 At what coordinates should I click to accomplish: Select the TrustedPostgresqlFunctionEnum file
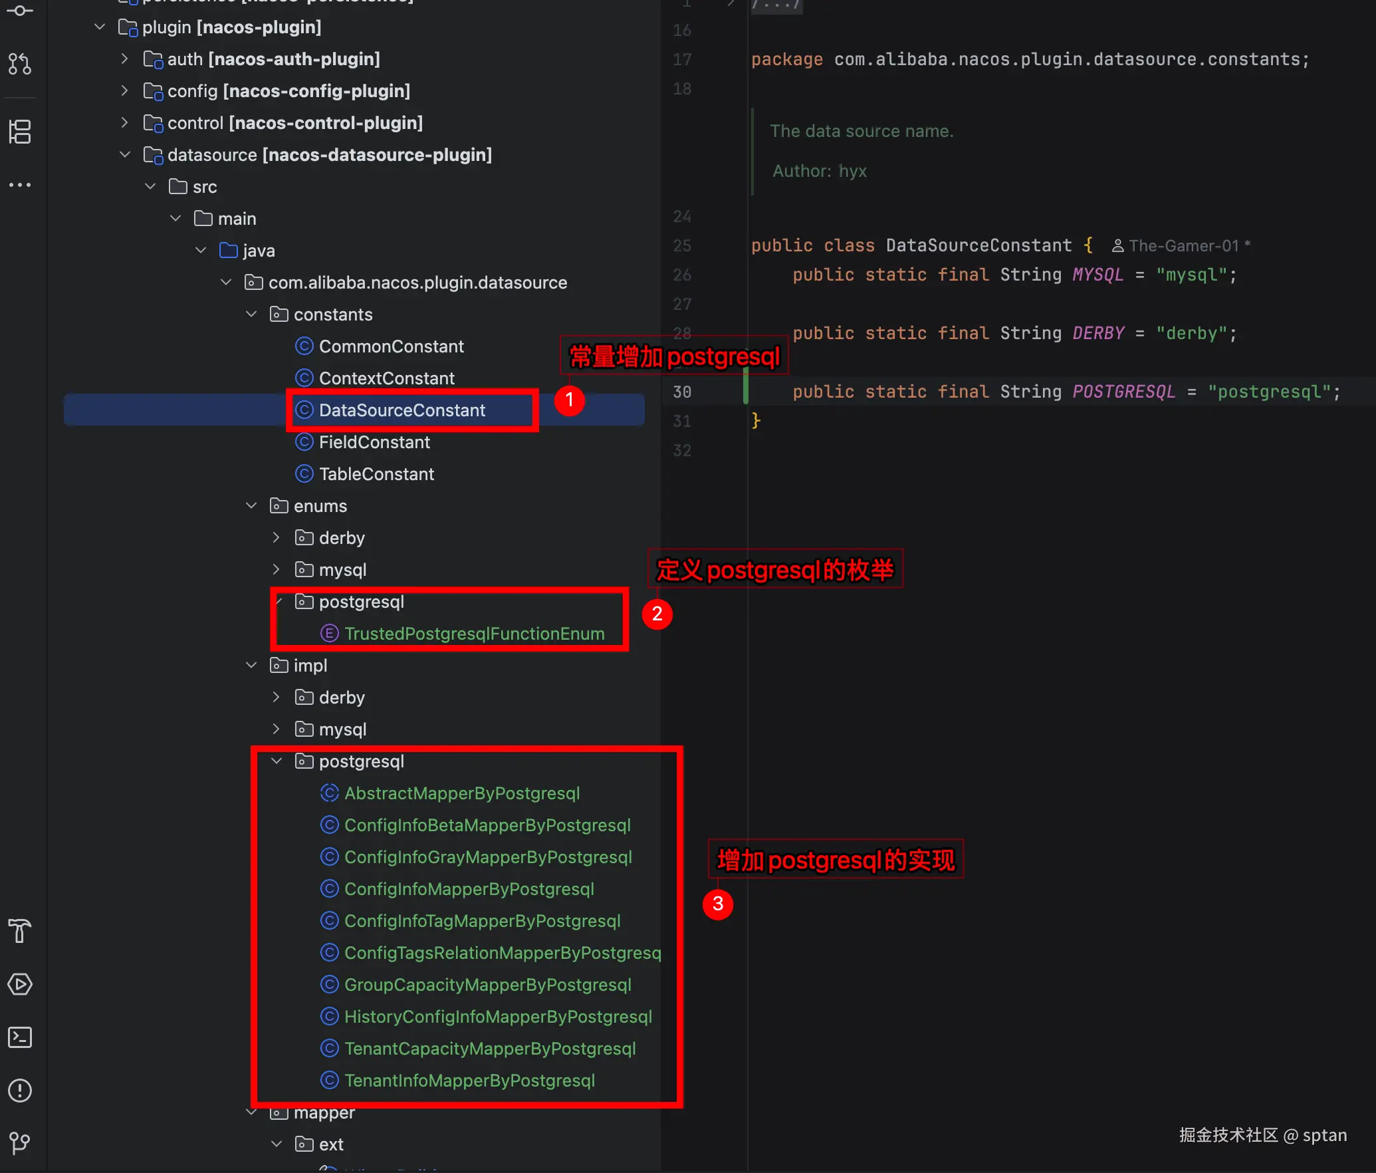point(473,634)
